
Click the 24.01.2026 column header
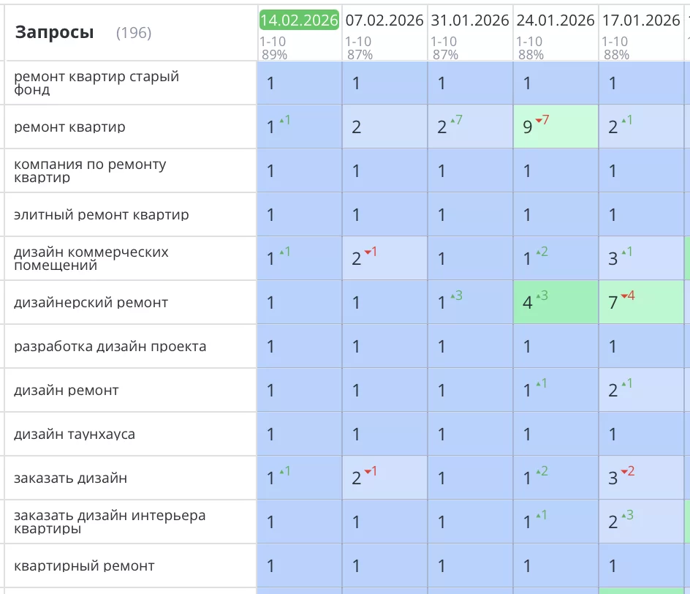click(556, 20)
